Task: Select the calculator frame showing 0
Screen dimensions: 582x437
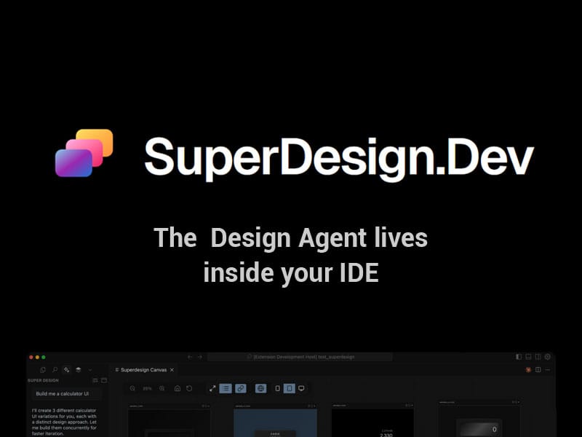Action: click(479, 418)
